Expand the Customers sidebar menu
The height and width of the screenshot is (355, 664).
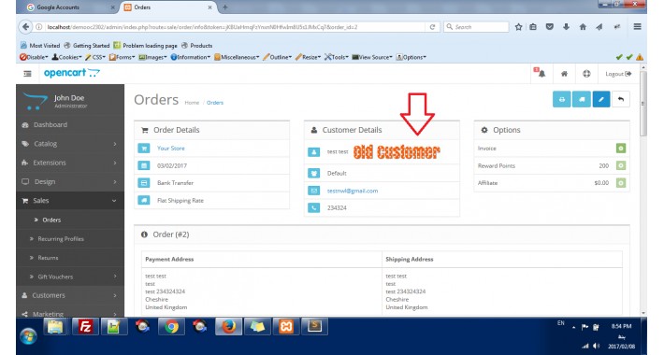(x=70, y=295)
